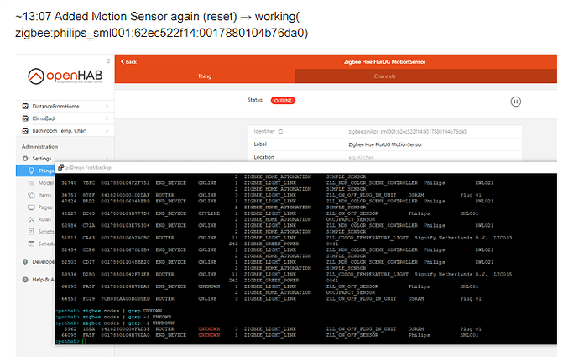Click the Developer Tools shield icon
The height and width of the screenshot is (357, 579).
tap(25, 261)
